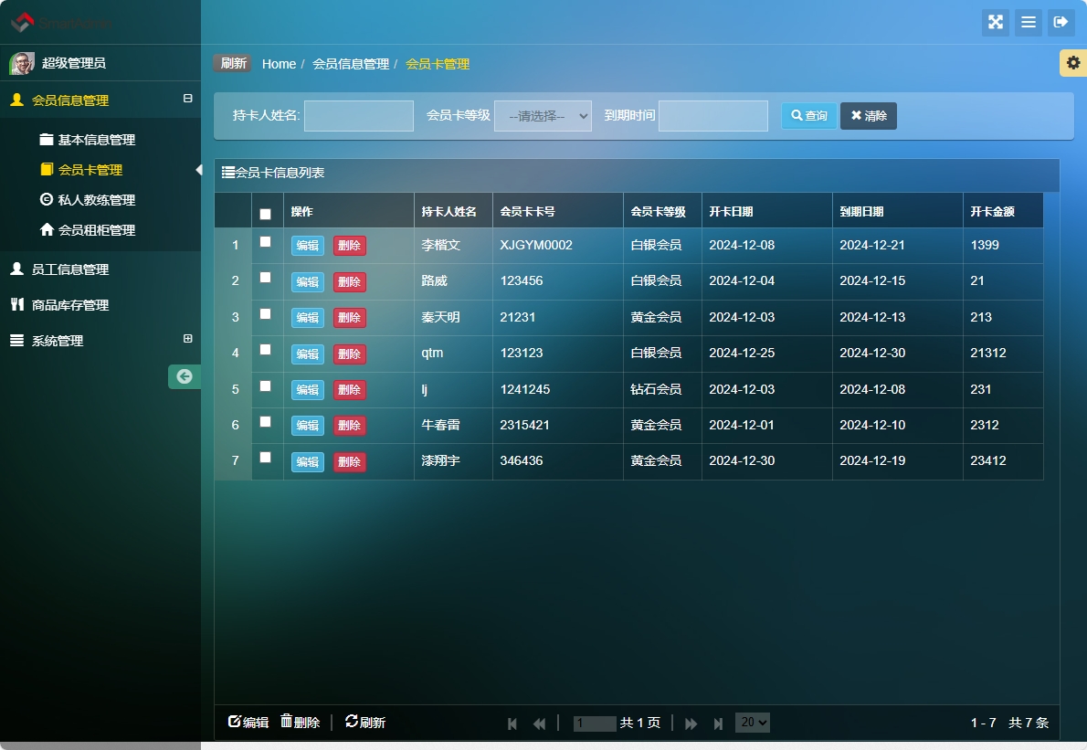Check the row for lj

[265, 386]
